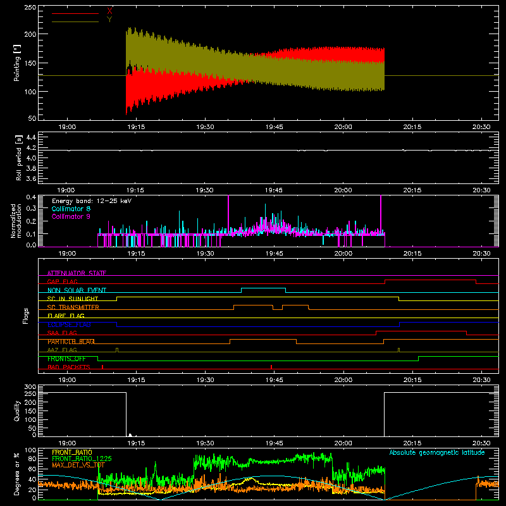Click the small white blip on the Quality baseline
Viewport: 506px width, 506px height.
coord(130,435)
